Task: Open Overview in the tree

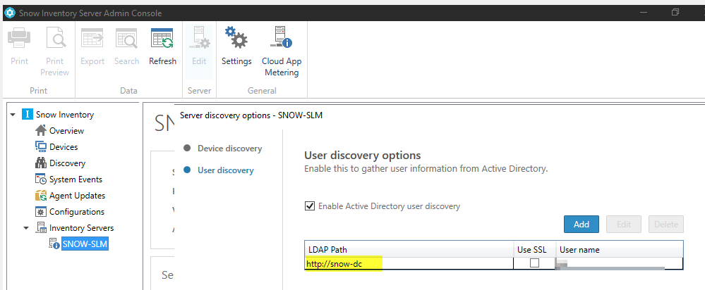Action: [x=66, y=131]
